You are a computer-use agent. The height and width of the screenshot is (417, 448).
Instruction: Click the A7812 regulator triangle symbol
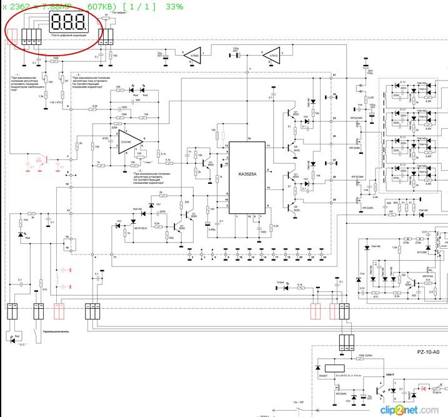(x=272, y=56)
